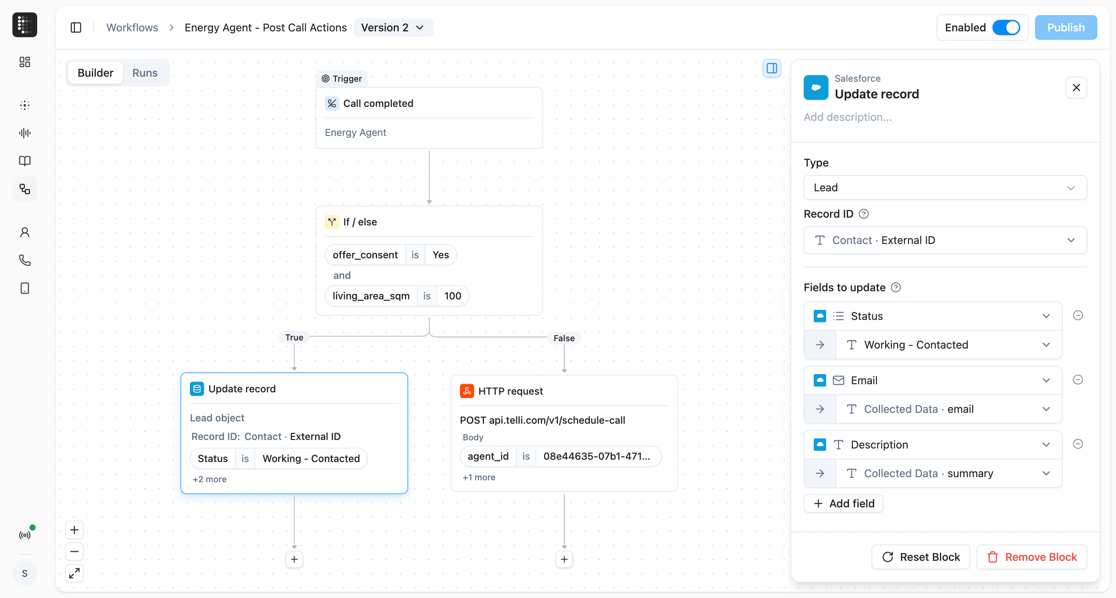Open the knowledge base book icon
Screen dimensions: 1116x598
(25, 161)
